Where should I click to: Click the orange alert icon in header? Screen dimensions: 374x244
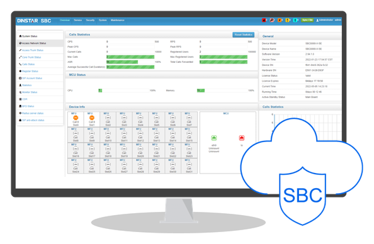coord(280,20)
